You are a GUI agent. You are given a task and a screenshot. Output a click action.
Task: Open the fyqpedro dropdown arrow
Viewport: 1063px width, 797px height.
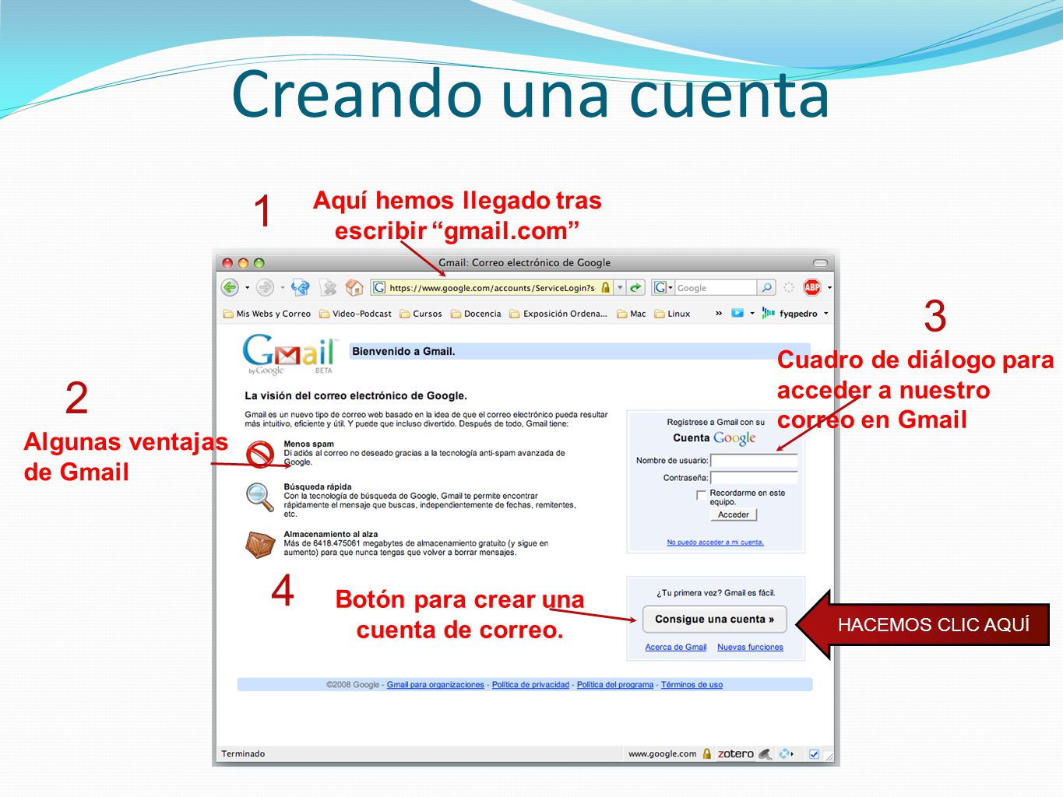826,314
